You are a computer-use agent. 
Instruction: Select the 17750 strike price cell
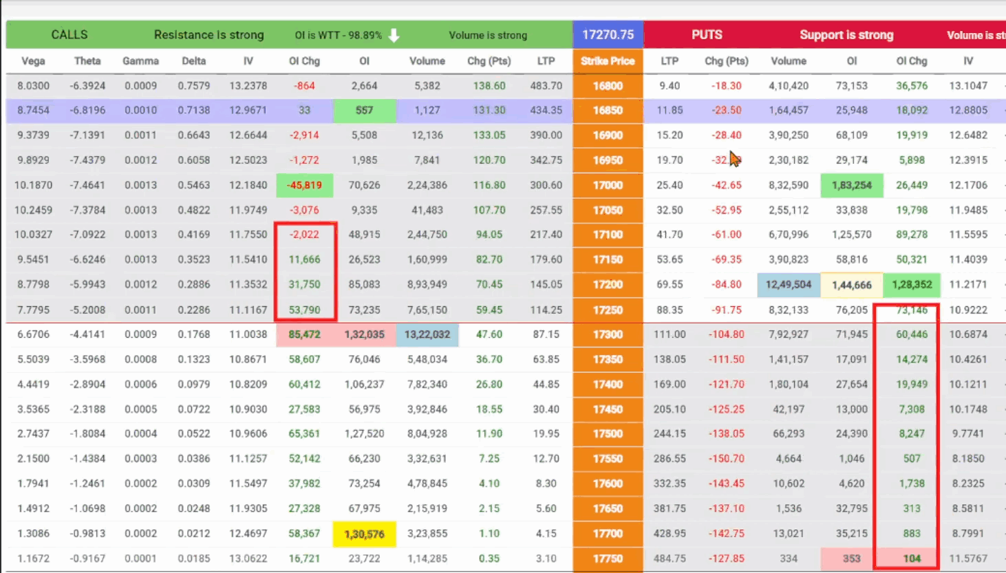pos(608,559)
